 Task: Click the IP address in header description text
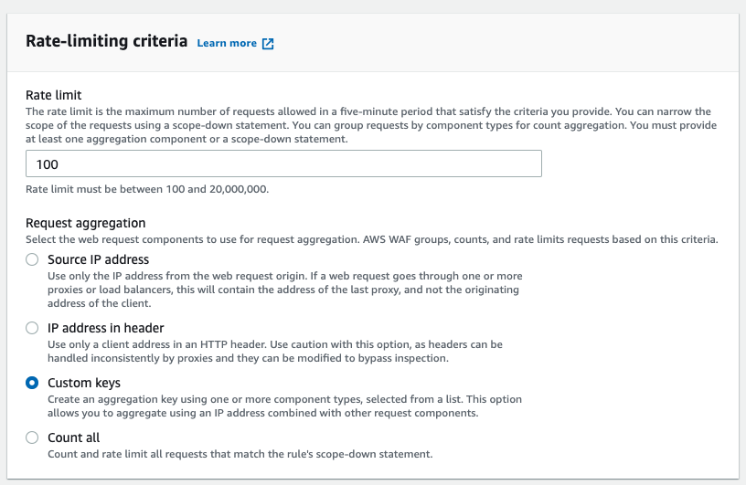tap(275, 351)
